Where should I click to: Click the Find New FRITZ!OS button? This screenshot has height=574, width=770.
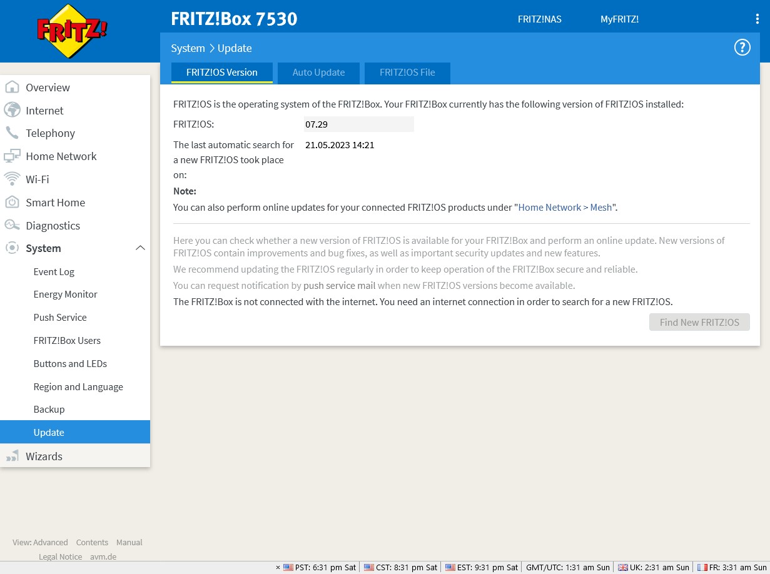pos(699,323)
